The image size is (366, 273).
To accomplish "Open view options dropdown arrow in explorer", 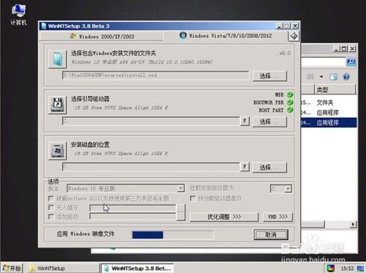I will (x=321, y=77).
